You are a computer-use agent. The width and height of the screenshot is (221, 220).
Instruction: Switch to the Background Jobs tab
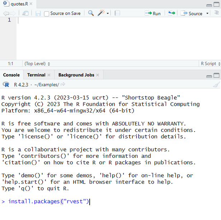(x=76, y=75)
